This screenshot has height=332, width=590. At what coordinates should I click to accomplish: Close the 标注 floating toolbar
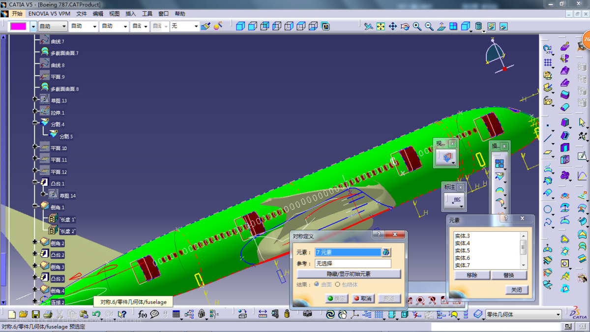tap(461, 187)
